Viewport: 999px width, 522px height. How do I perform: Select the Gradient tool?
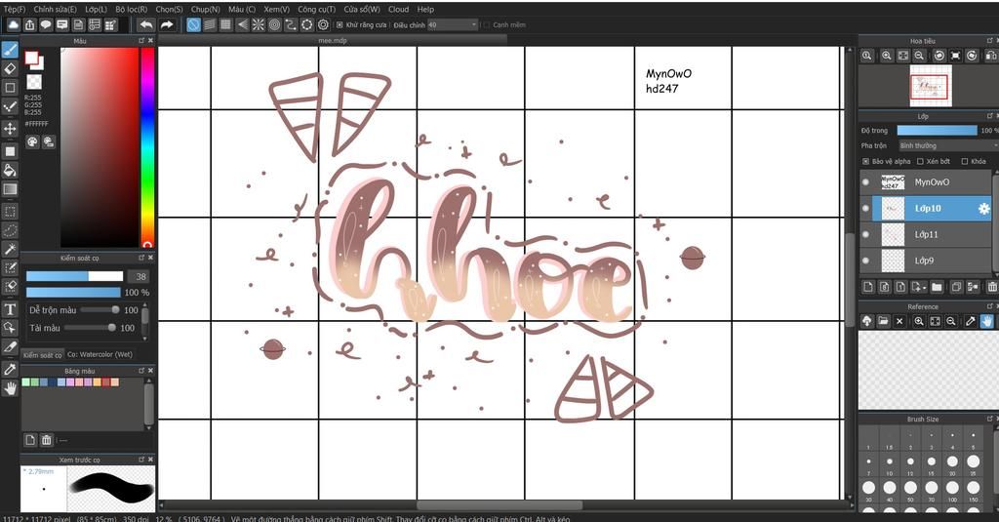10,189
